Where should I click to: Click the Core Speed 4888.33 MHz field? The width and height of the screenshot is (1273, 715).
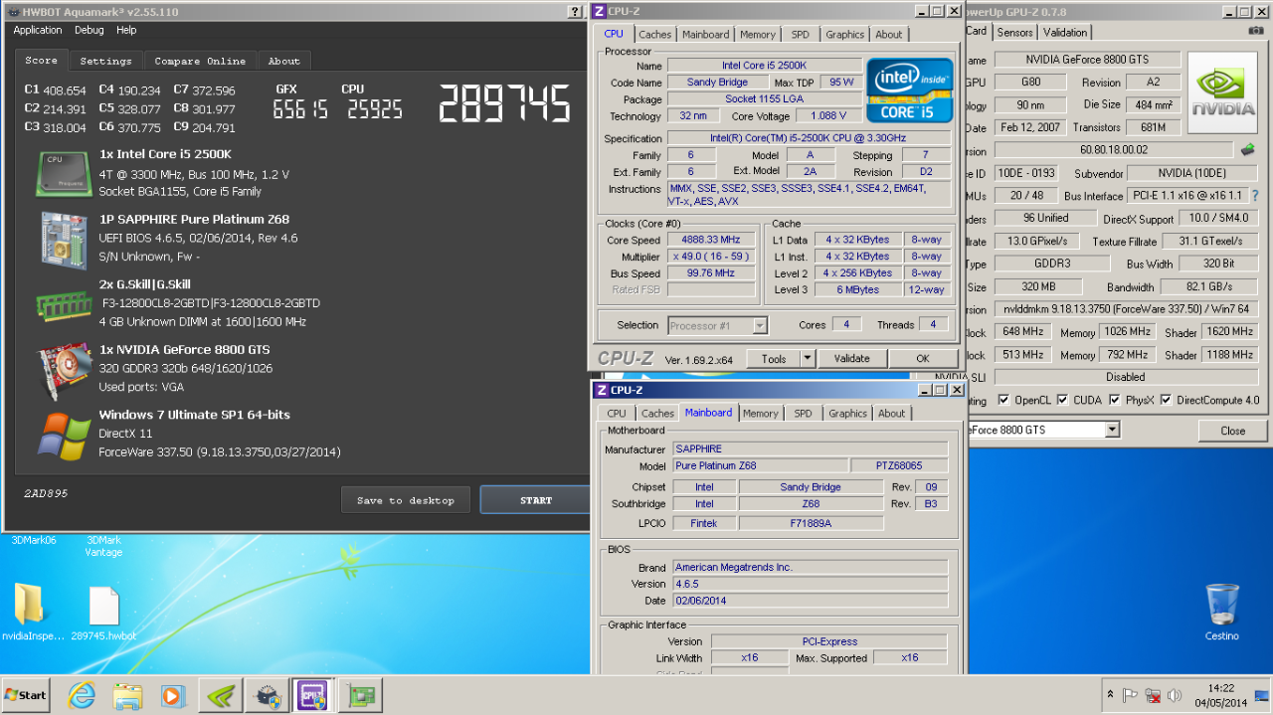(x=710, y=240)
